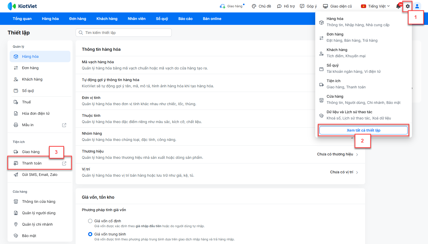Click Xem tất cả thiết lập button
Viewport: 428px width, 244px height.
pos(364,130)
